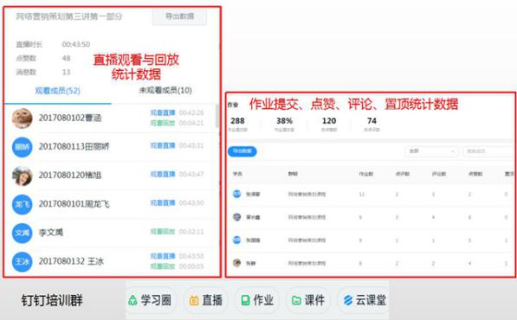Viewport: 517px width, 320px height.
Task: Click the gray 导出数据 button at top
Action: [180, 16]
